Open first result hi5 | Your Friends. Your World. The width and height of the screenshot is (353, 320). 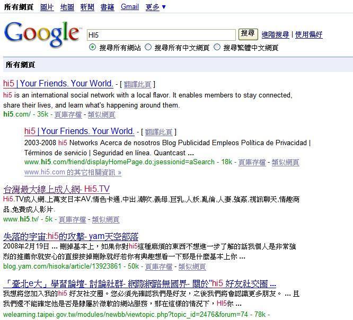tap(58, 84)
